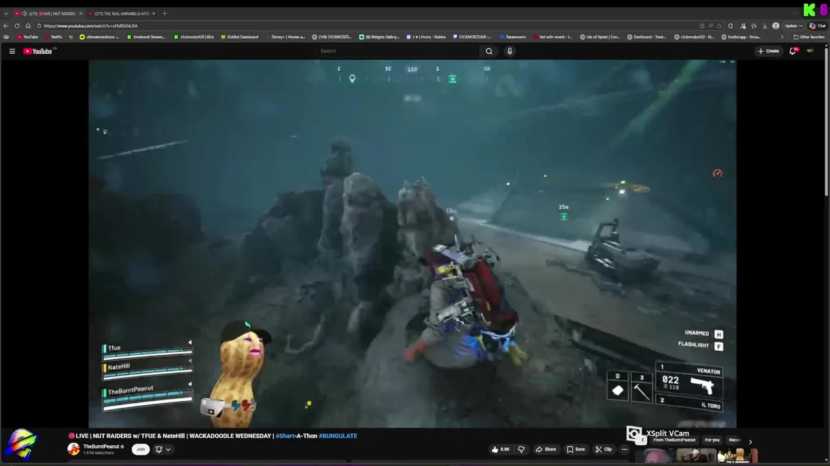Favorite this page with star icon
Image resolution: width=830 pixels, height=466 pixels.
719,26
